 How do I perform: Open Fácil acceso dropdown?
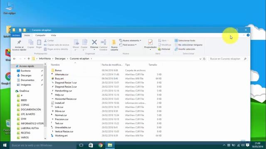[x=128, y=45]
